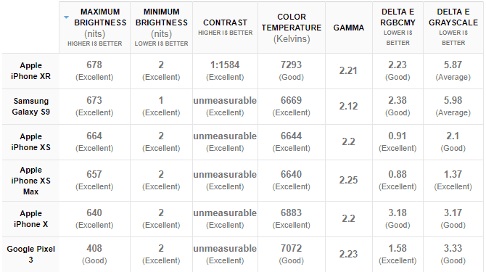Select the 1.37 Delta E grayscale cell
The width and height of the screenshot is (486, 272).
453,181
